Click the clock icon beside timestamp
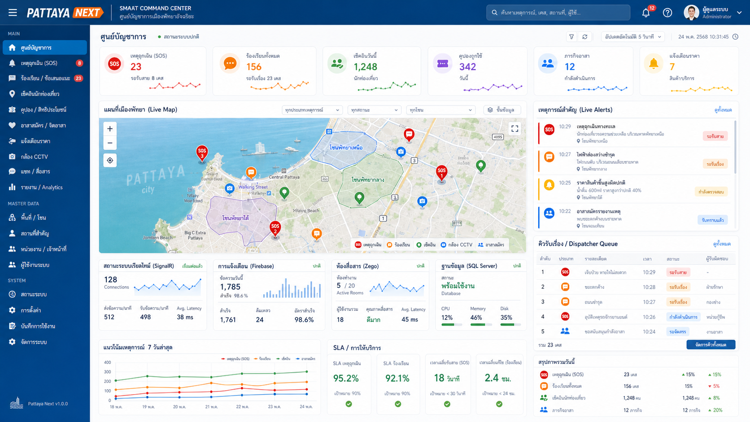This screenshot has width=750, height=422. (735, 37)
